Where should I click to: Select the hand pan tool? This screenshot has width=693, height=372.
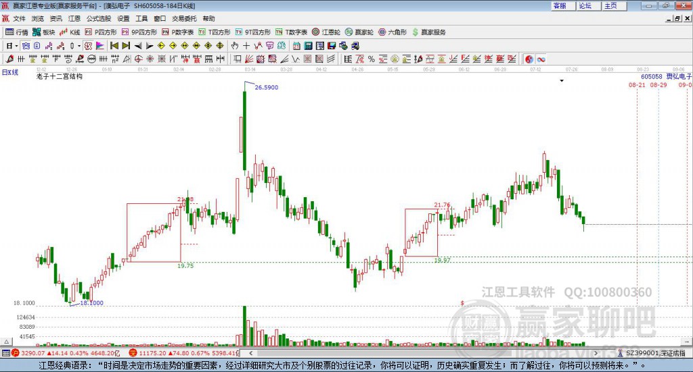pos(235,46)
